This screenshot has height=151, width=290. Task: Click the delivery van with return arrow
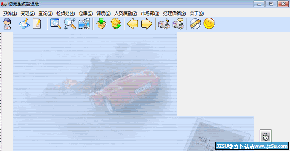click(x=178, y=24)
